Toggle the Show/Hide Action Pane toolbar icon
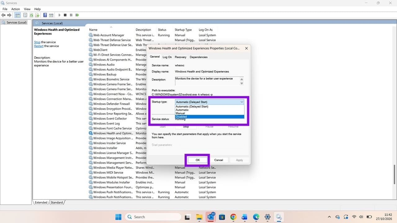This screenshot has height=223, width=397. (x=51, y=15)
